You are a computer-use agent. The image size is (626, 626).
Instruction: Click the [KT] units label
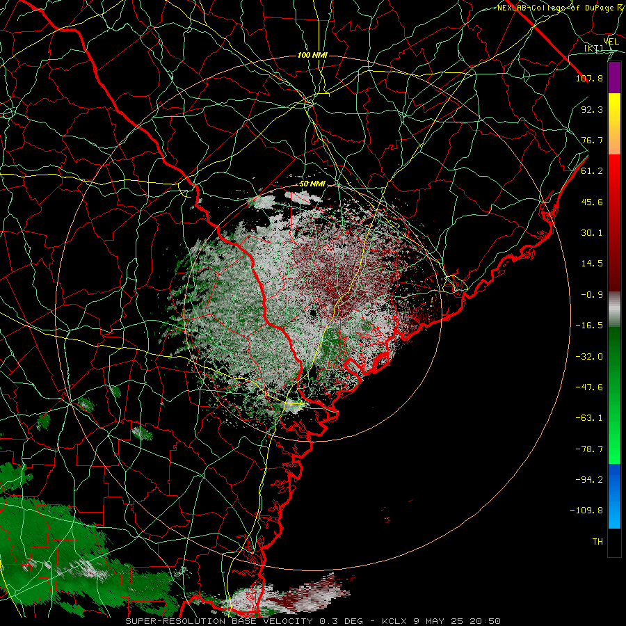594,48
